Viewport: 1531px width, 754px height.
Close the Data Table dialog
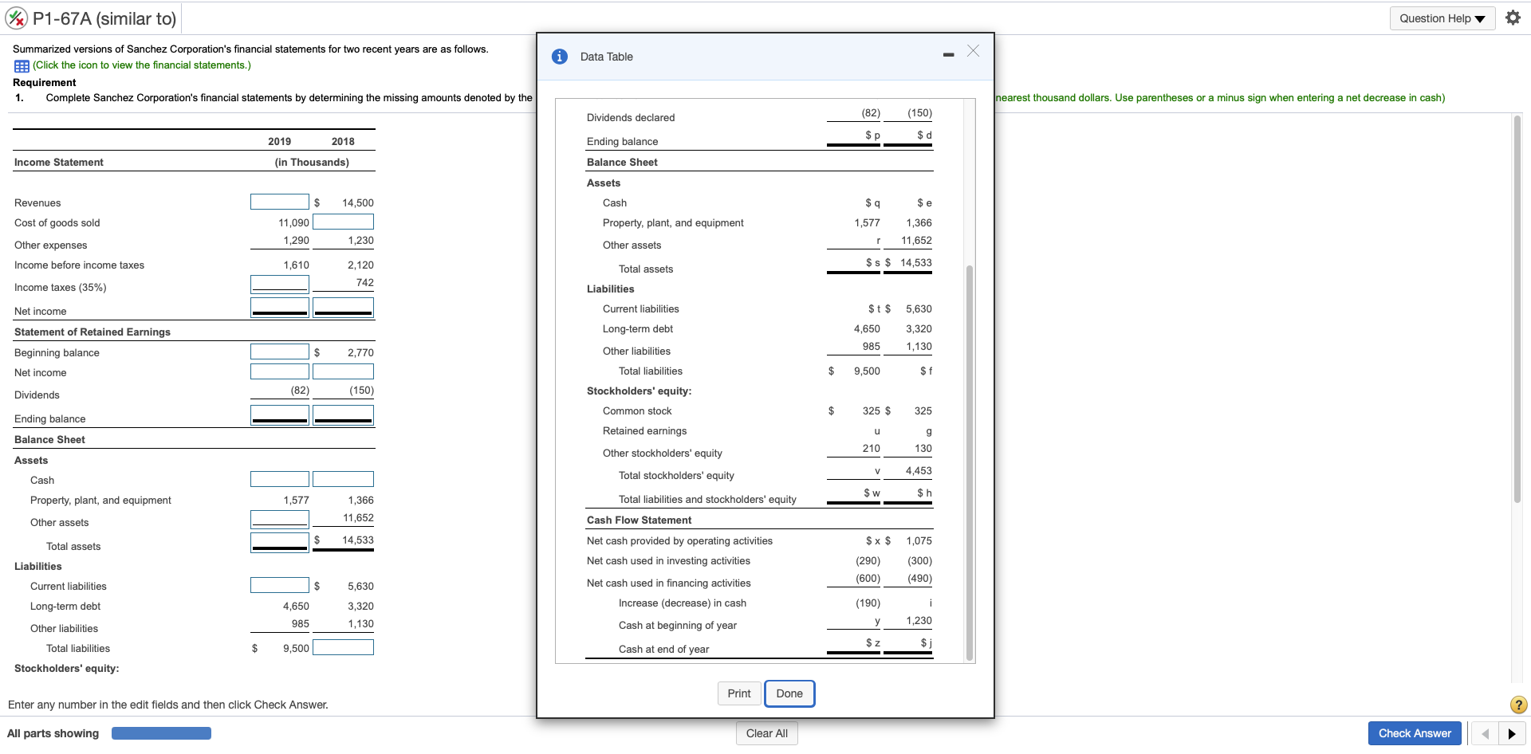973,51
